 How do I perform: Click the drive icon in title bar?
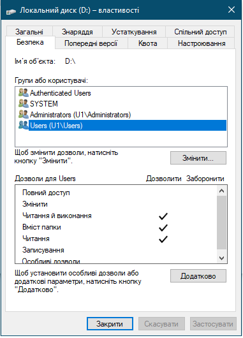[11, 11]
